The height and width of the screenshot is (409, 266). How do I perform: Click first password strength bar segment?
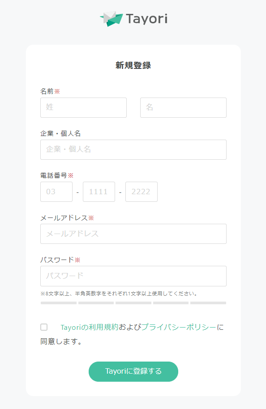click(59, 303)
